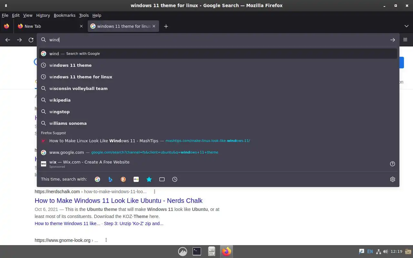Open the nerdschalk.com result options menu
Image resolution: width=413 pixels, height=258 pixels.
[155, 192]
